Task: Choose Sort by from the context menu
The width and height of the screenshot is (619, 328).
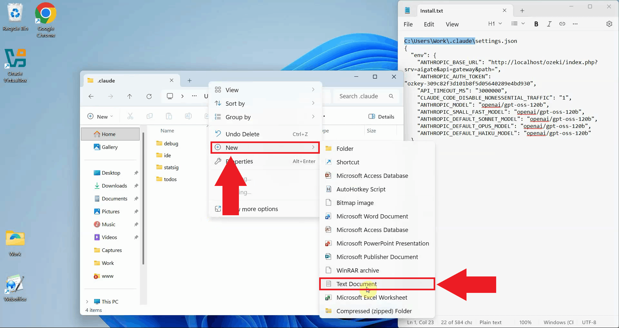Action: click(x=234, y=103)
